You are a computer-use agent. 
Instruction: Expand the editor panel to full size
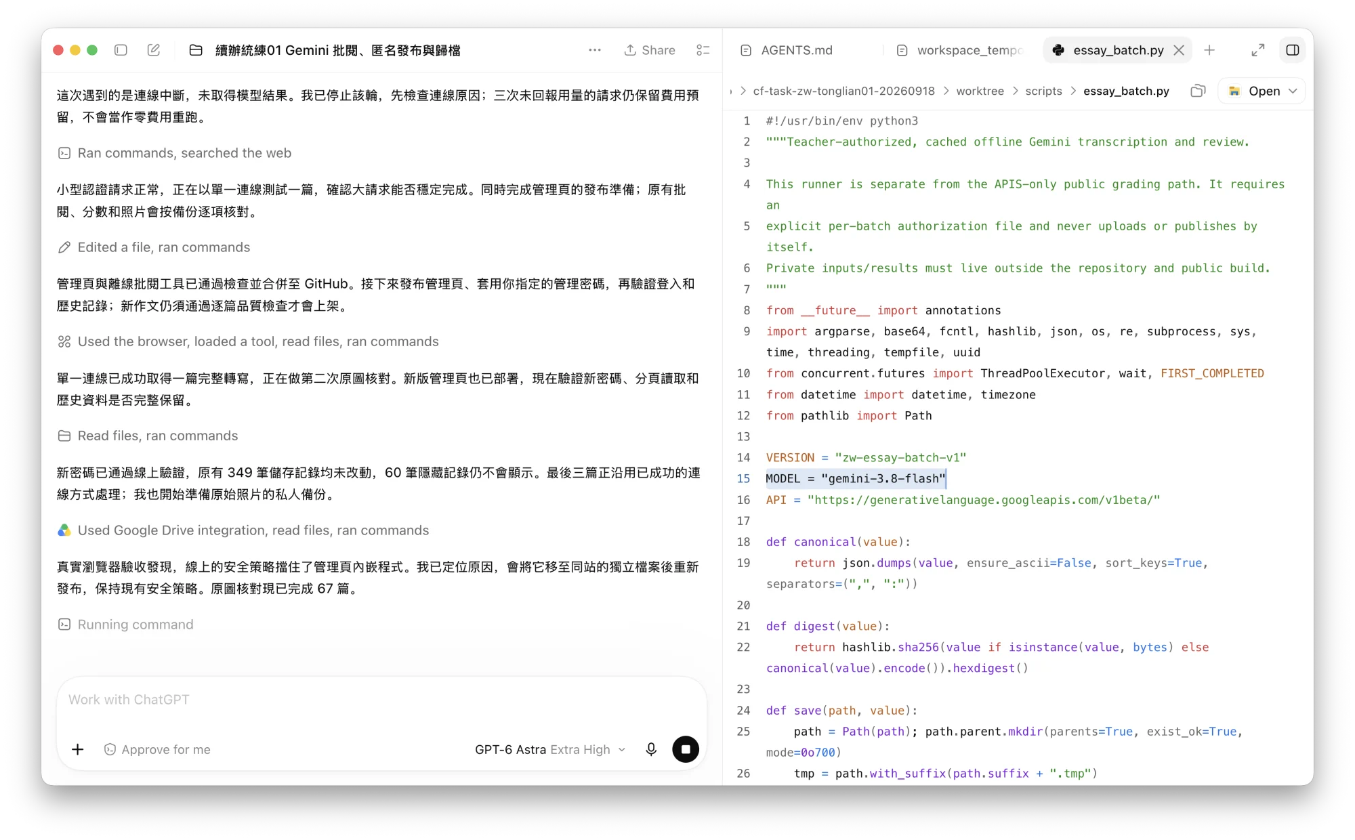tap(1258, 50)
